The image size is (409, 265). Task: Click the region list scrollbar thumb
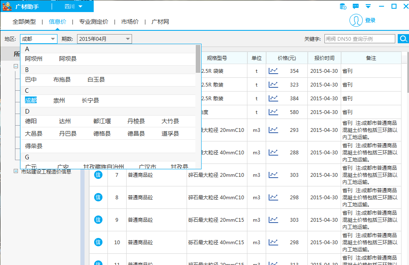(x=198, y=59)
